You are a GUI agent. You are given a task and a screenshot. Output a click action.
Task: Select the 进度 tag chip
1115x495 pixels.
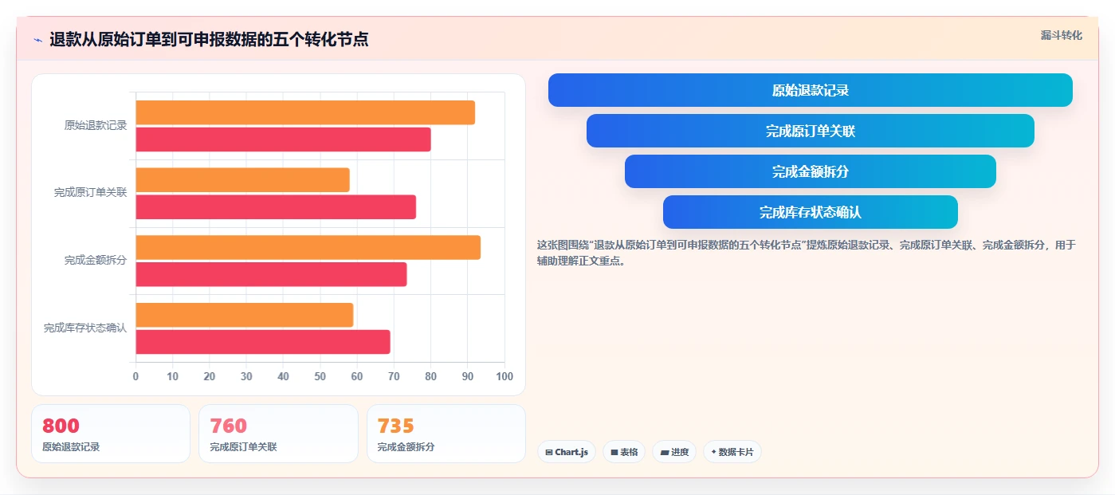point(673,452)
